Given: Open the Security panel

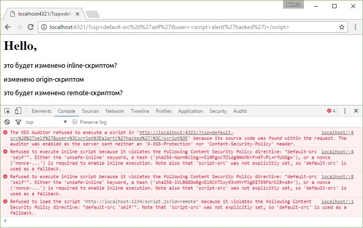Looking at the screenshot, I should click(218, 111).
